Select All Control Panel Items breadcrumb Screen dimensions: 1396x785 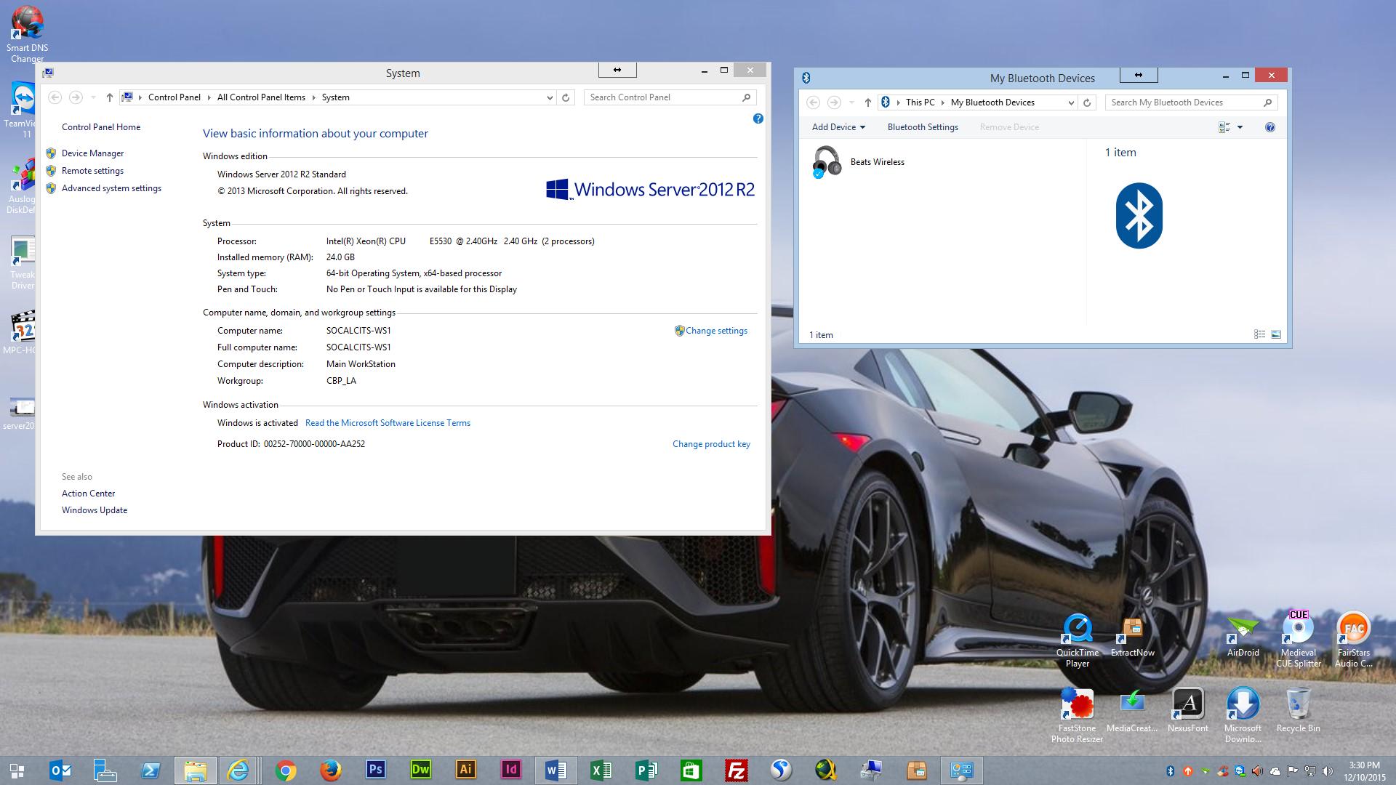(261, 97)
